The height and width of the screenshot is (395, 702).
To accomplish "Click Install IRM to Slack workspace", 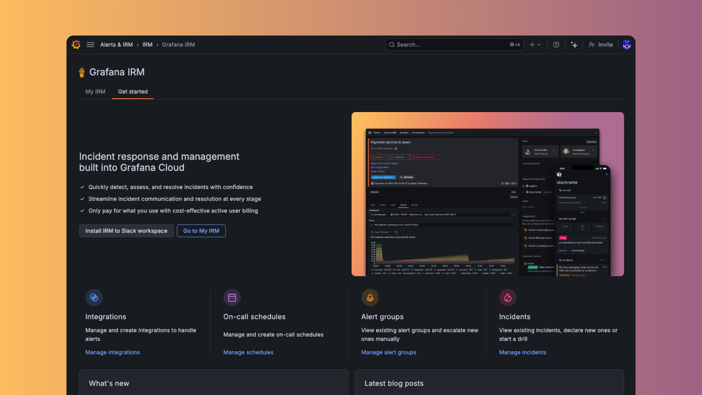I will 126,231.
